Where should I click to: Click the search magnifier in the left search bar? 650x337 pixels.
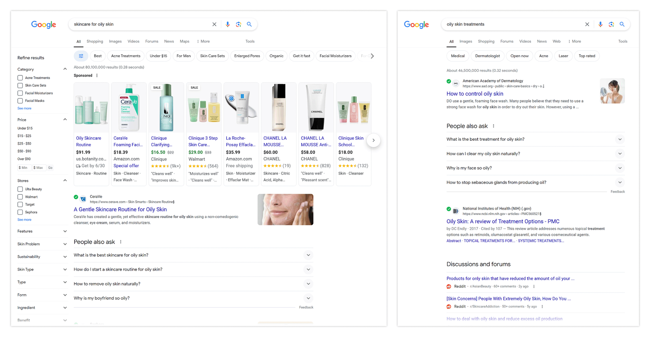pyautogui.click(x=249, y=24)
